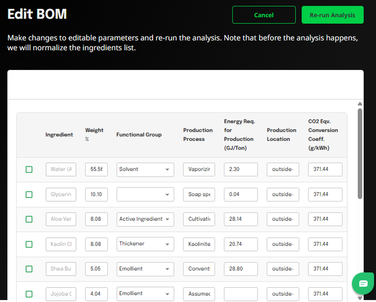Screen dimensions: 376x302
Task: Click the Kaolinite production process field
Action: 199,244
